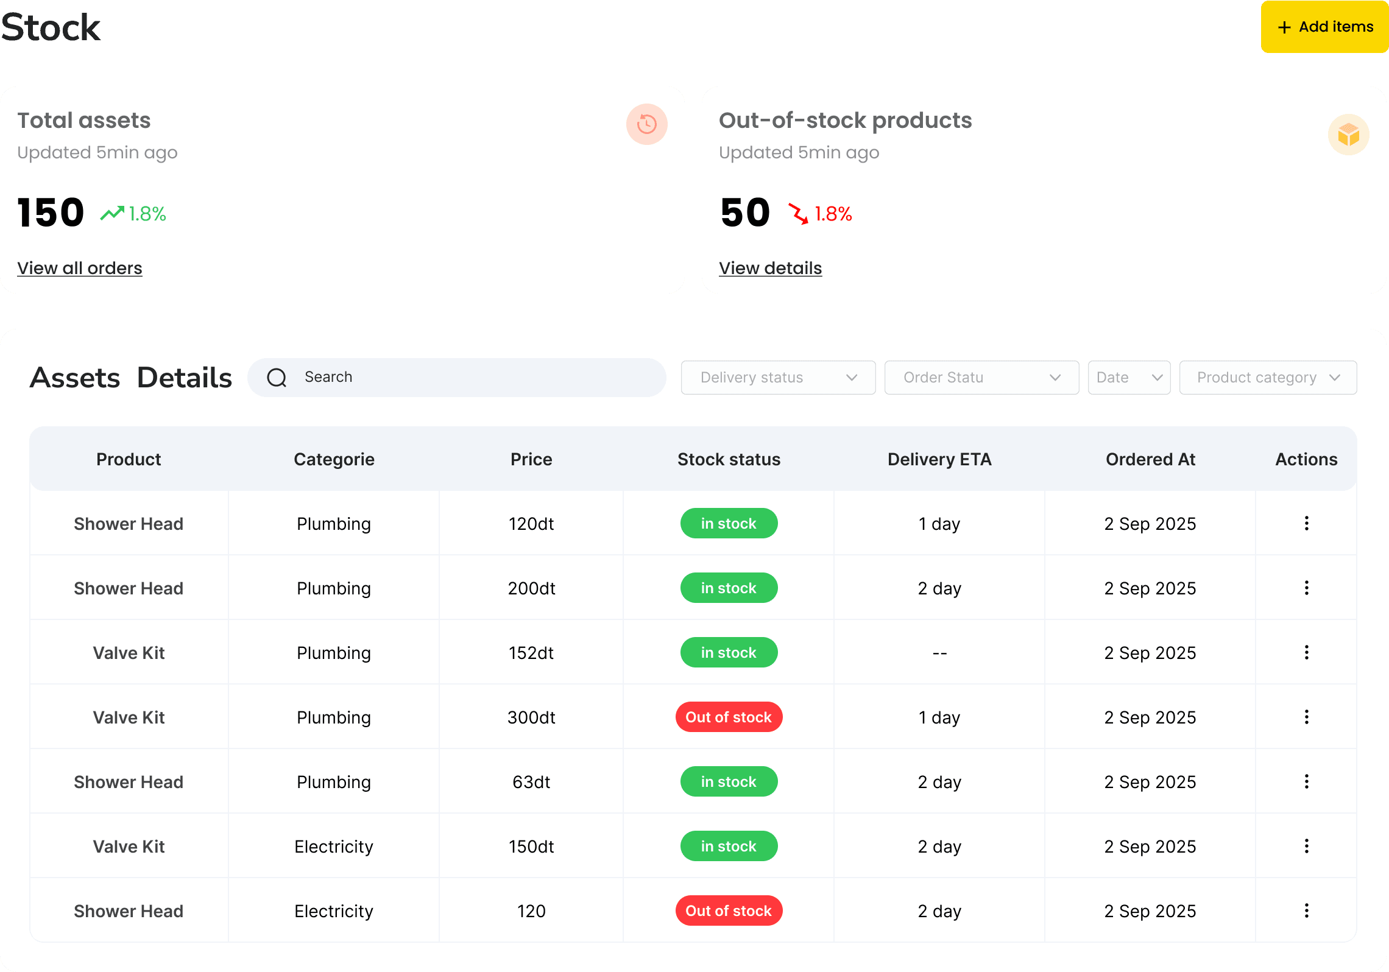Open actions menu for 200dt Shower Head row
1389x972 pixels.
click(1306, 588)
